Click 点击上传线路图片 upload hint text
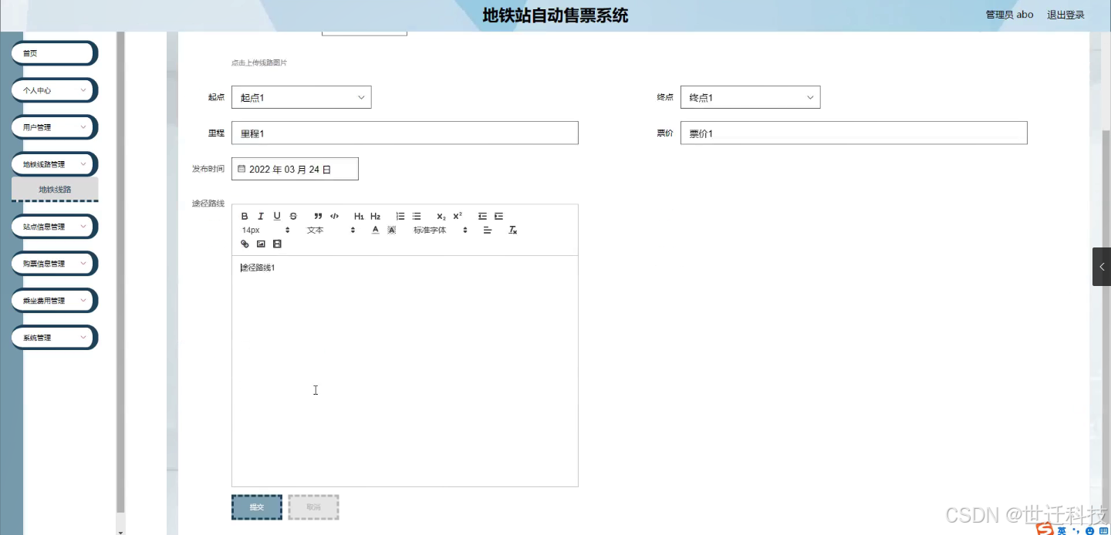Image resolution: width=1111 pixels, height=535 pixels. (259, 62)
